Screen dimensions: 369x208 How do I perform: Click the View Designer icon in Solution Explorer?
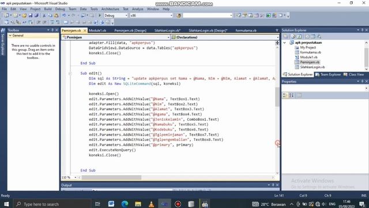coord(313,36)
